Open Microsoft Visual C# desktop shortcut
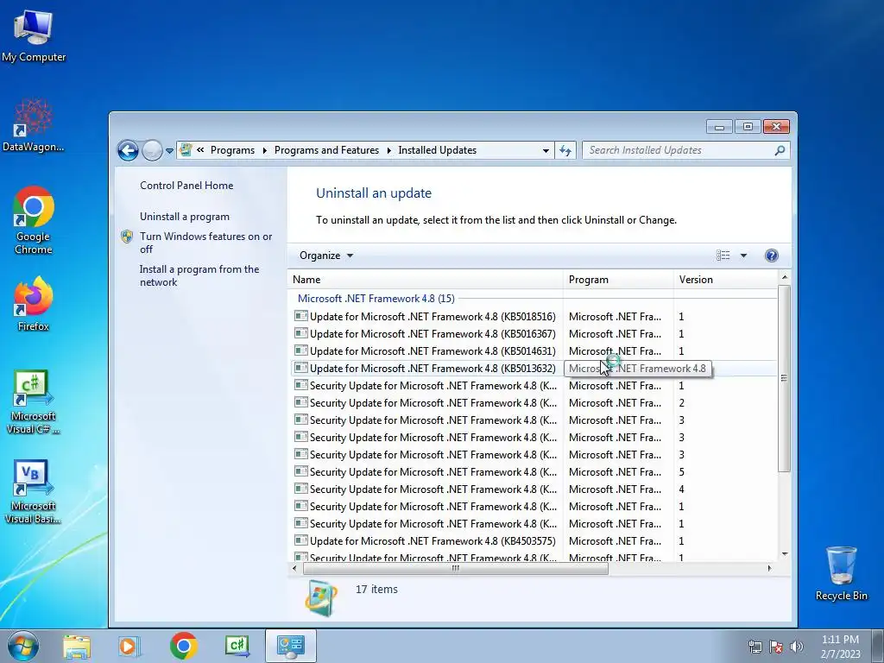 point(34,402)
